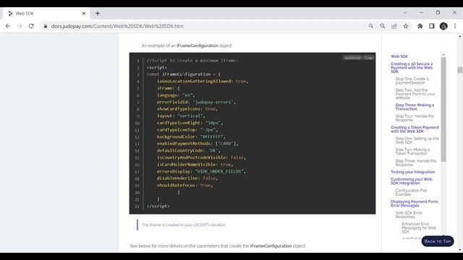Screen dimensions: 463x260
Task: Click page scrollbar down arrow
Action: [x=460, y=250]
